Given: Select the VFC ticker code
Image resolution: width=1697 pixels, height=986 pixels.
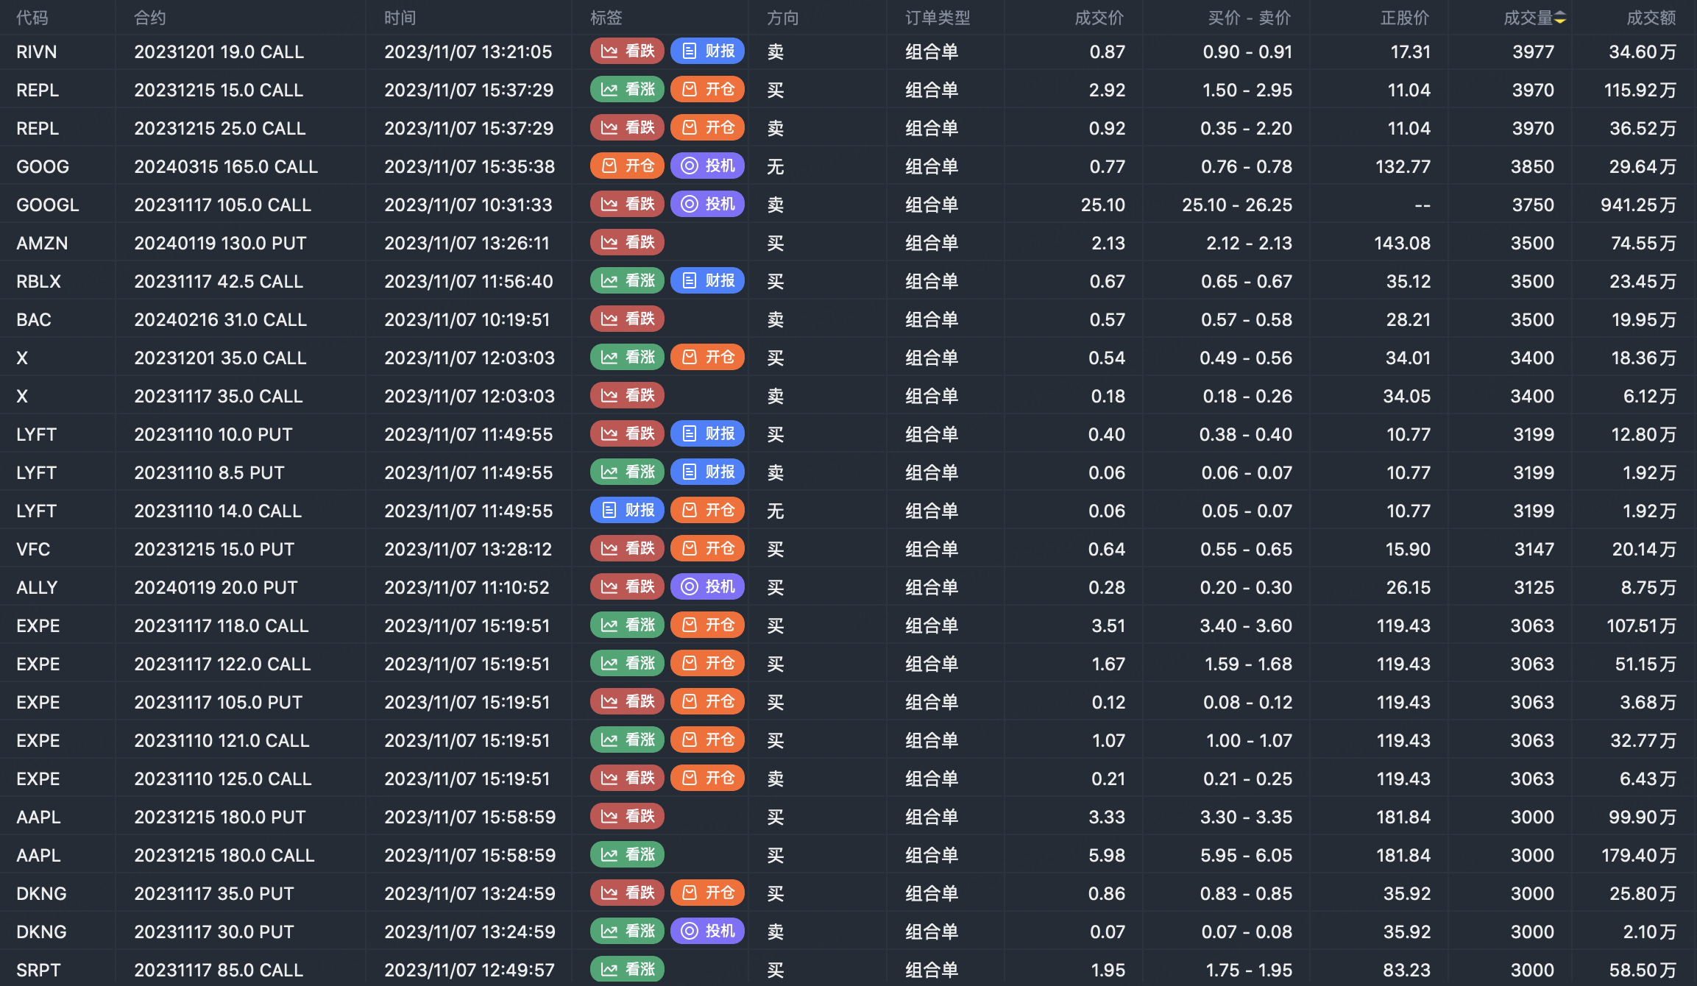Looking at the screenshot, I should 33,550.
